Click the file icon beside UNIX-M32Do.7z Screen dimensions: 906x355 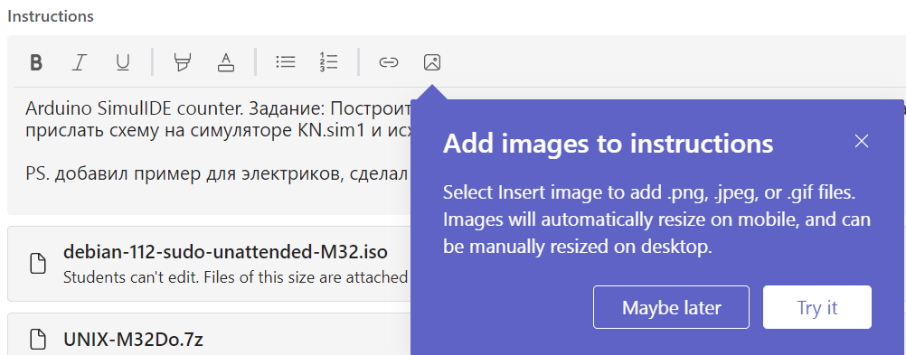[x=38, y=340]
